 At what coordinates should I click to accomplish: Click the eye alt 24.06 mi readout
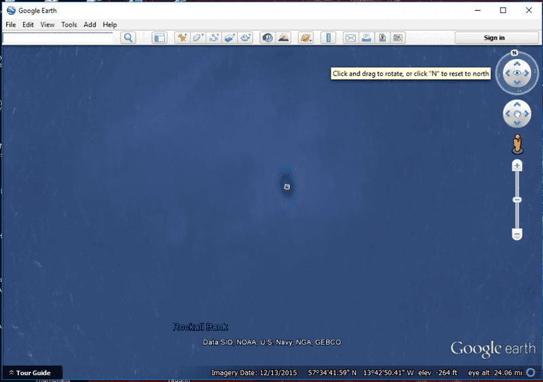click(x=495, y=372)
